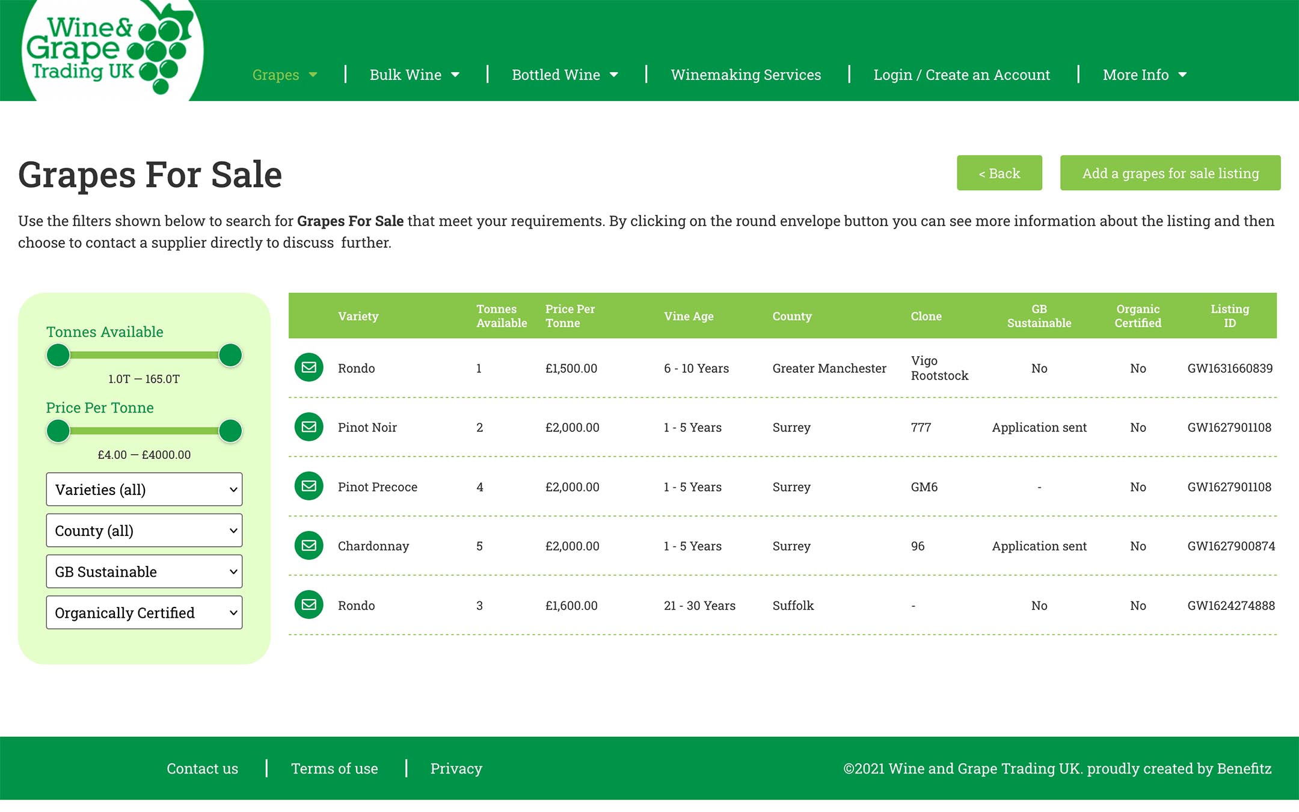Click Application sent in Pinot Noir row
Image resolution: width=1299 pixels, height=812 pixels.
tap(1039, 428)
